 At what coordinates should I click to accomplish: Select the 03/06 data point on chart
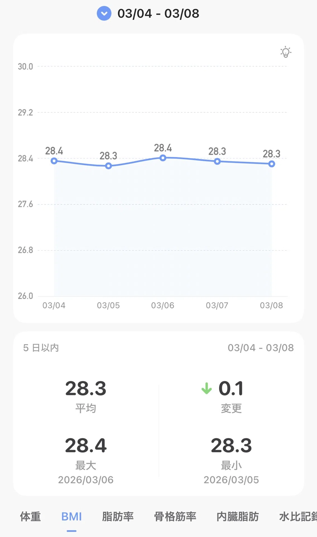pyautogui.click(x=163, y=158)
